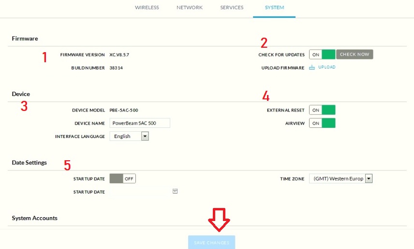The image size is (414, 249).
Task: Turn off the AirView toggle
Action: (322, 123)
